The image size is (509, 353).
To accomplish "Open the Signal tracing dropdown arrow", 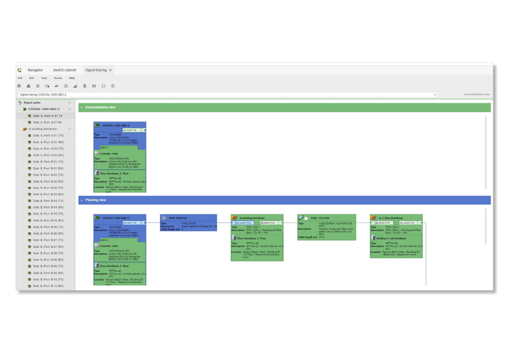I will pyautogui.click(x=435, y=95).
